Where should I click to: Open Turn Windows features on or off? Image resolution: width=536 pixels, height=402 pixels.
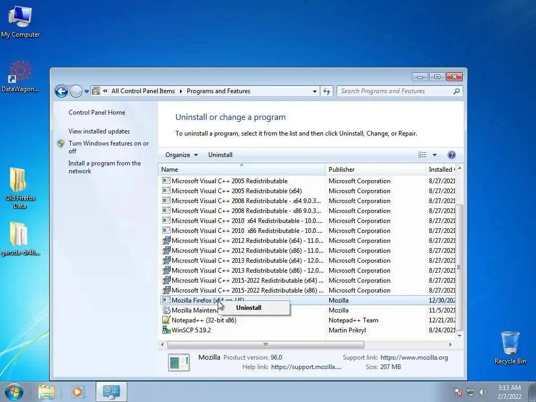[x=108, y=147]
